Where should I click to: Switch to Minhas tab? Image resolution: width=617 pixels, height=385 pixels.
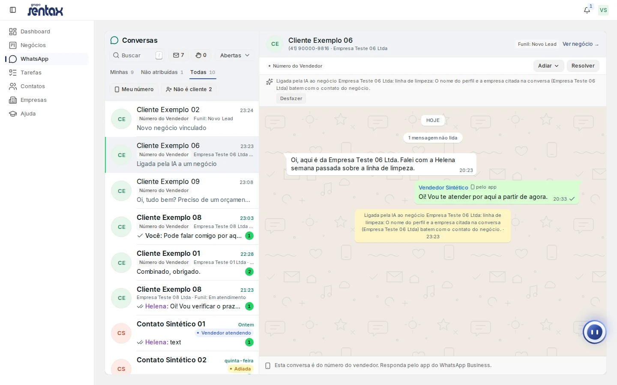tap(122, 72)
